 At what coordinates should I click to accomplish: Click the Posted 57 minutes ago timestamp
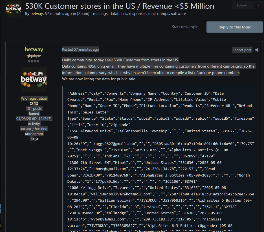(80, 49)
